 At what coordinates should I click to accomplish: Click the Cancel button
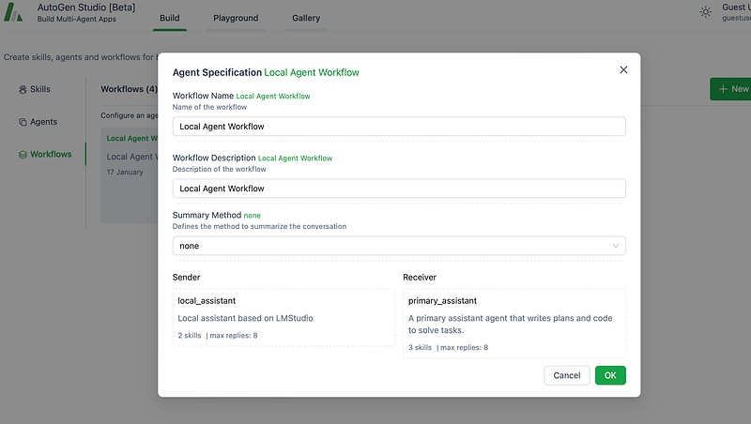click(567, 375)
